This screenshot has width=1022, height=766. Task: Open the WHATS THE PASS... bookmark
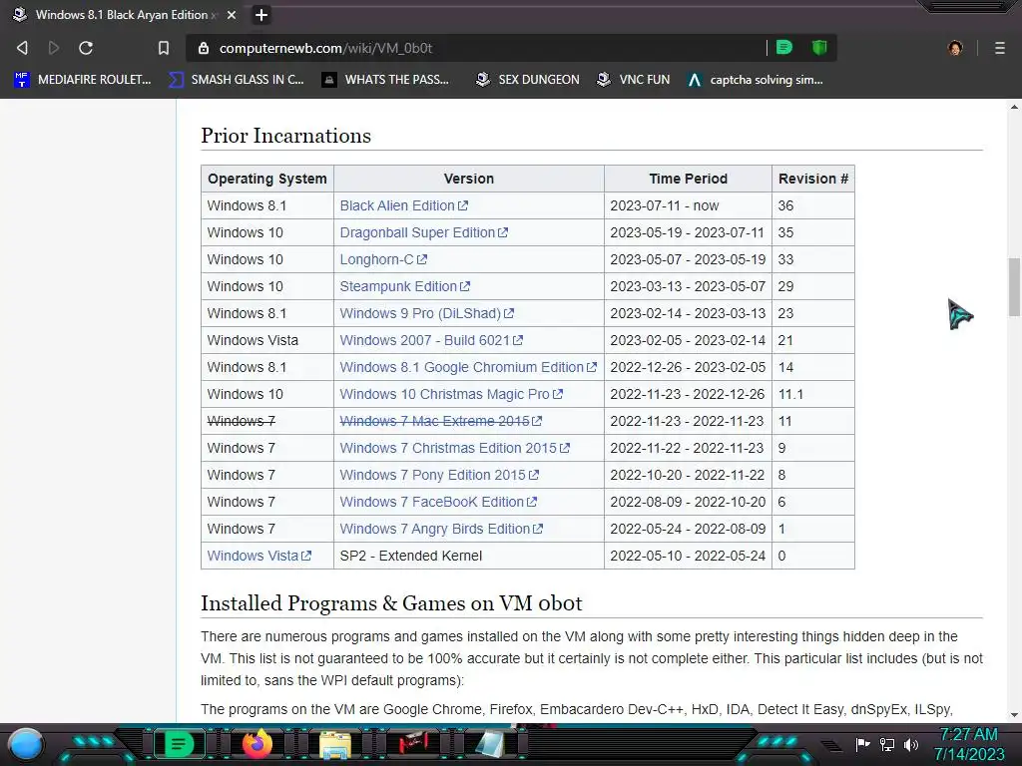tap(386, 80)
